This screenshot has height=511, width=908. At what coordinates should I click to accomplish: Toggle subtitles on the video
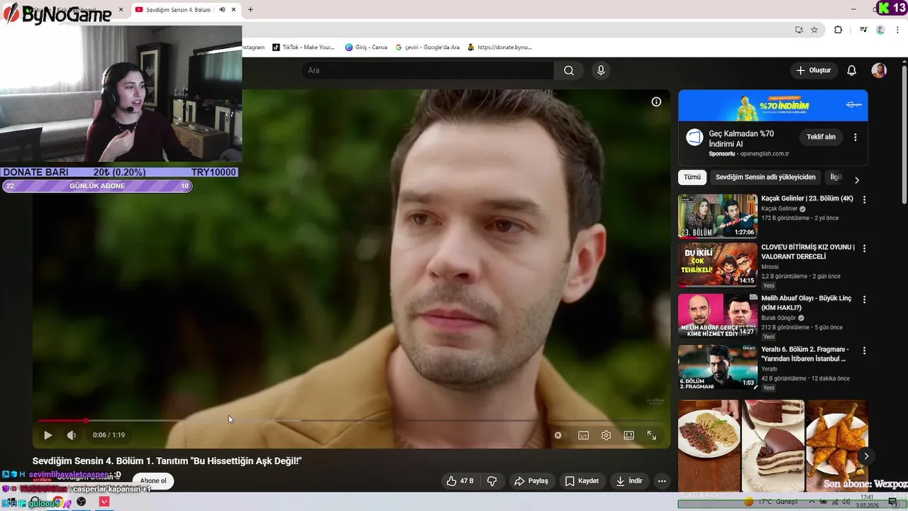(x=583, y=435)
